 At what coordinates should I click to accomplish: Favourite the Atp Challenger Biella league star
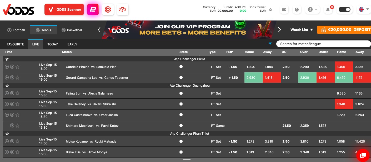[7, 59]
